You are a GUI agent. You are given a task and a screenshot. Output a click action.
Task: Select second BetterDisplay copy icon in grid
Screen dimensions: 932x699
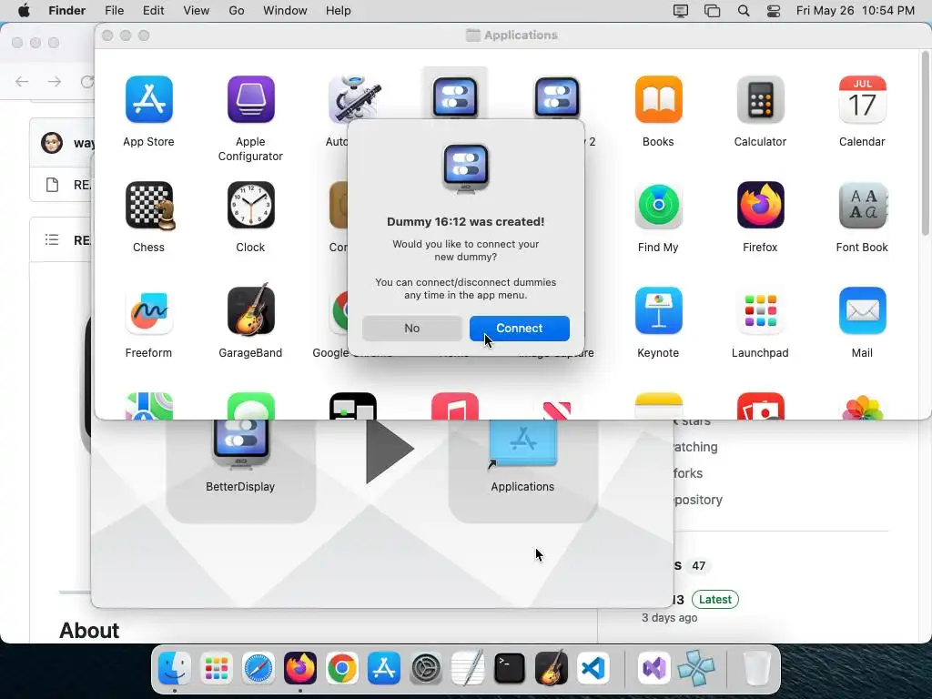(556, 96)
